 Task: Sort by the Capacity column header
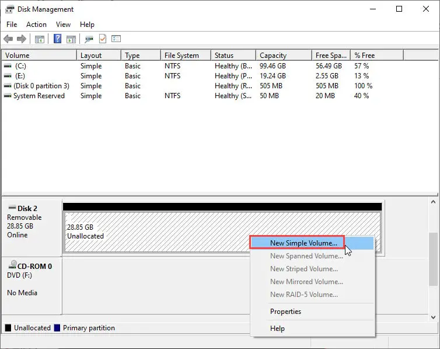coord(273,56)
